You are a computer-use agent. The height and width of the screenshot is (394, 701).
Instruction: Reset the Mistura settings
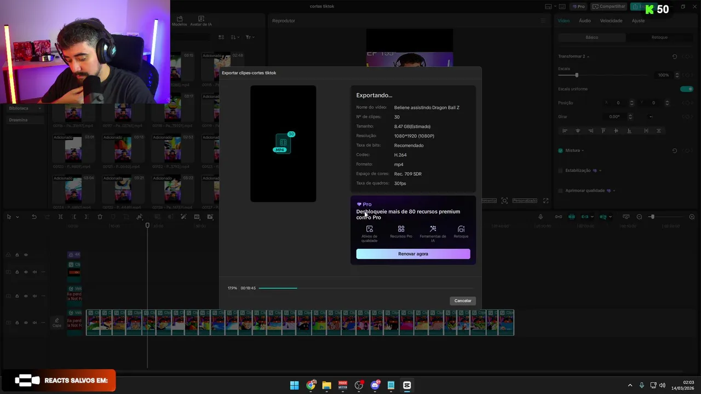tap(675, 150)
